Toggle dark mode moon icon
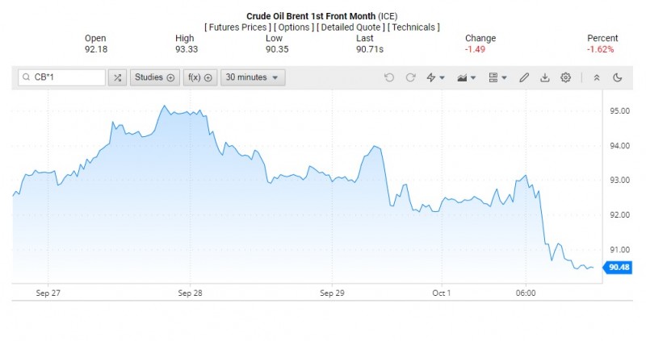The height and width of the screenshot is (341, 646). coord(618,77)
